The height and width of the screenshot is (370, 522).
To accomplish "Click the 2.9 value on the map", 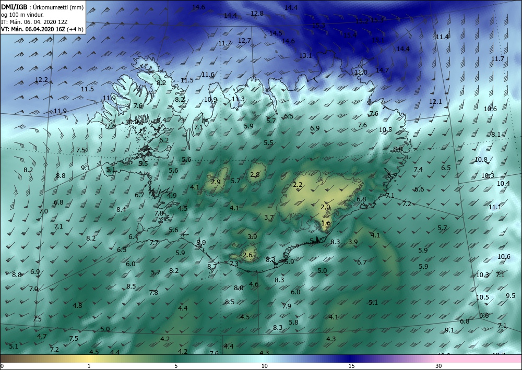I will coord(216,182).
